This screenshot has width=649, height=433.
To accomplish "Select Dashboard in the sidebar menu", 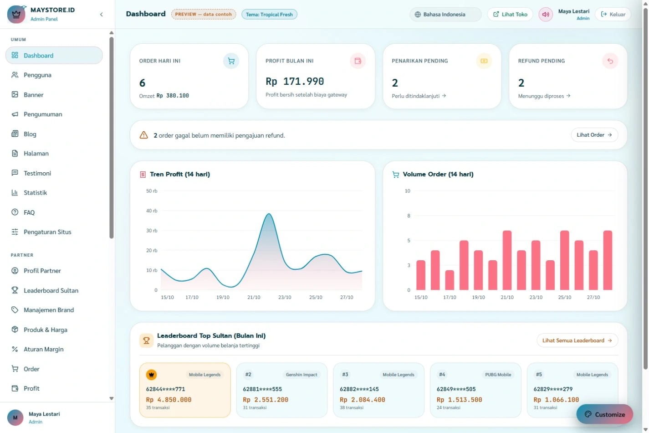I will click(54, 56).
